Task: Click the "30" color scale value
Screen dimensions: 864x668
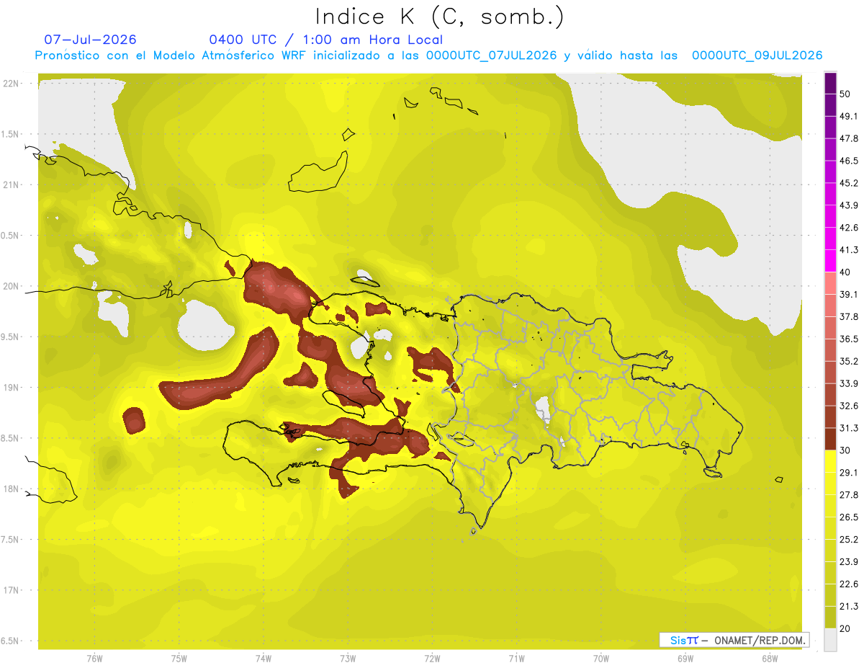Action: 846,450
